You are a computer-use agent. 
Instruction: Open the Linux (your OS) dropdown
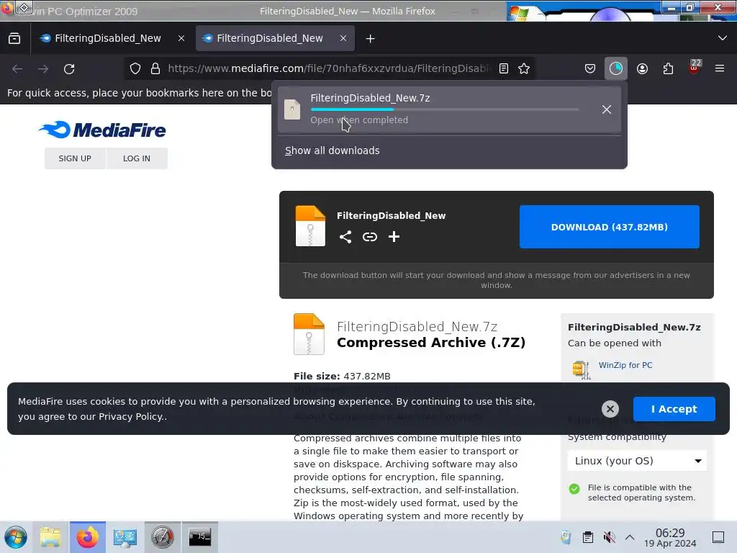tap(637, 461)
